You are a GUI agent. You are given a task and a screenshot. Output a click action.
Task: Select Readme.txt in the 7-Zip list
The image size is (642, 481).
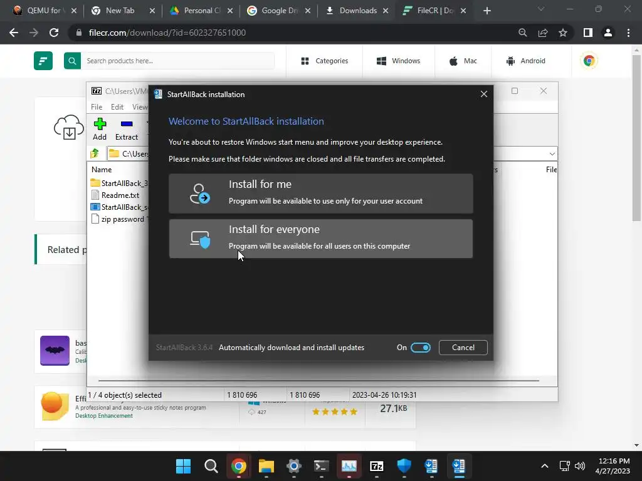click(115, 195)
